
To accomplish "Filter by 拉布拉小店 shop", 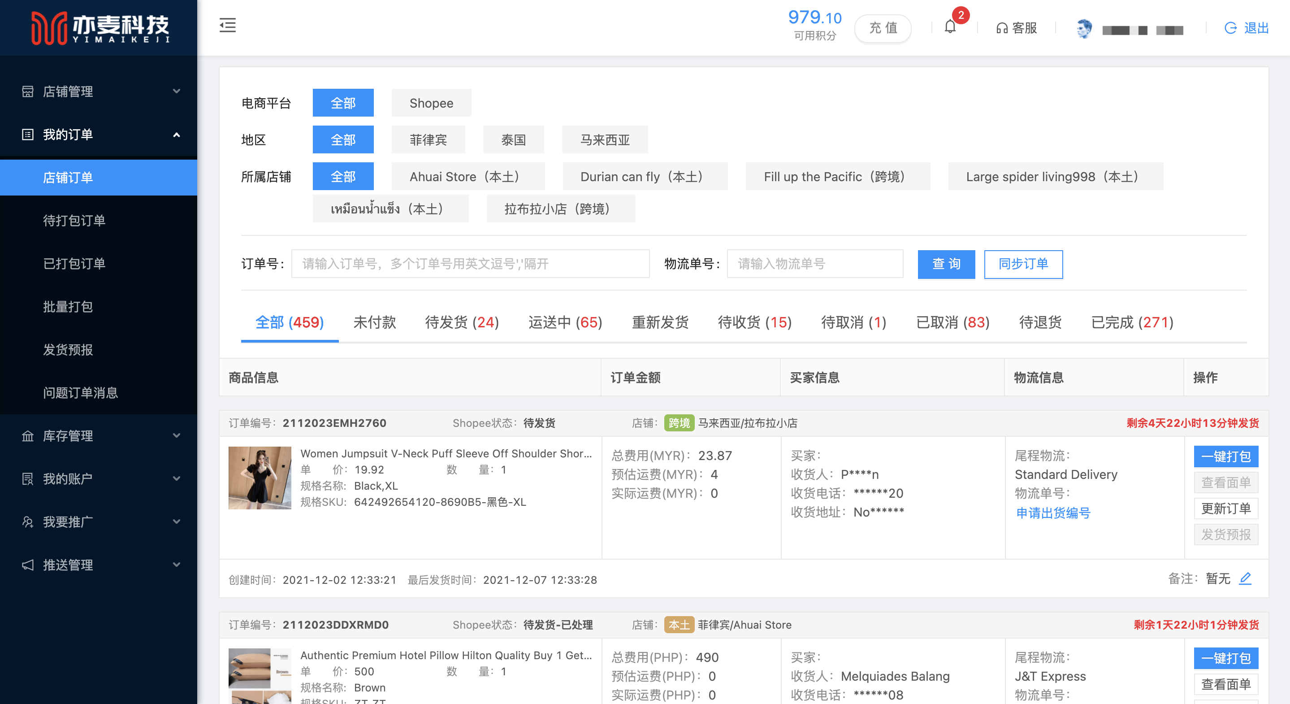I will pos(561,209).
